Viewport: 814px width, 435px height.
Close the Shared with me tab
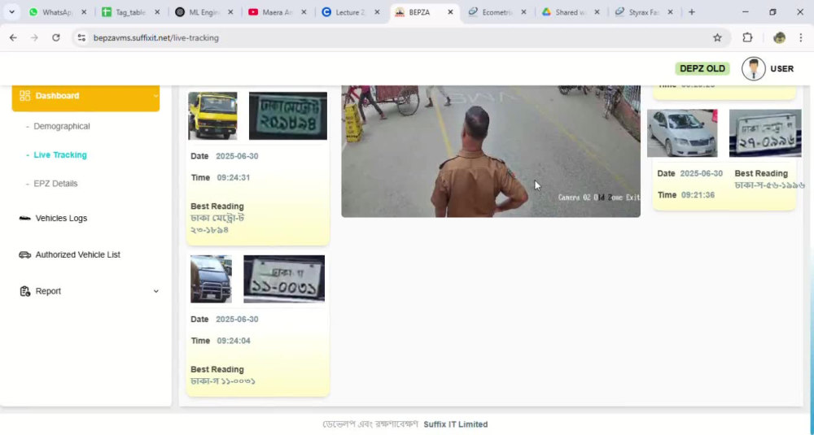click(597, 12)
